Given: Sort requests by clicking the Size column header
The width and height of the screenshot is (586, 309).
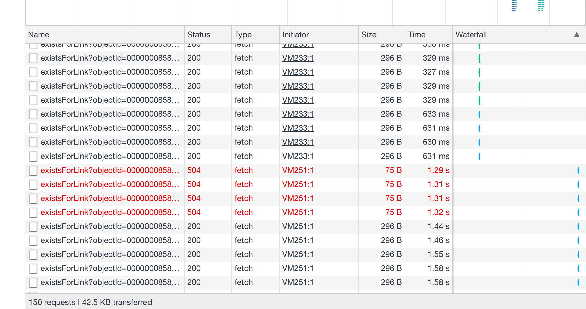Looking at the screenshot, I should click(x=368, y=34).
